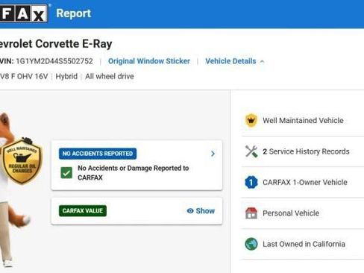Select No Accidents or Damage Reported text
The image size is (364, 273).
pyautogui.click(x=134, y=173)
